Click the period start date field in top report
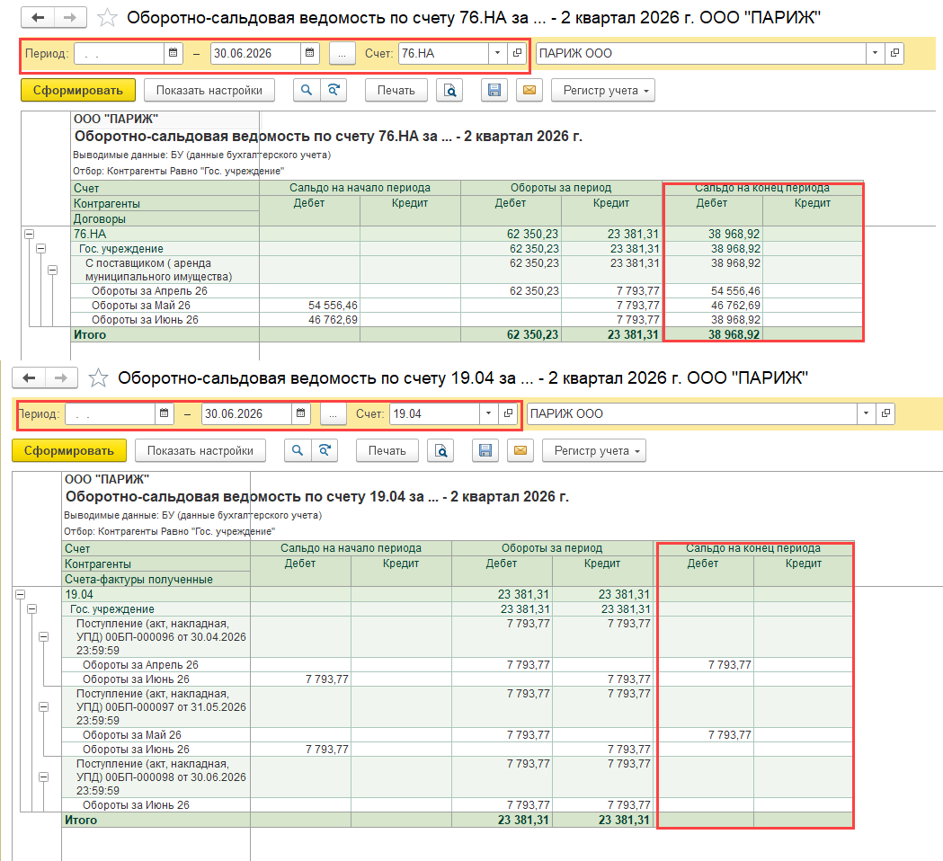Screen dimensions: 943x861 (x=119, y=53)
